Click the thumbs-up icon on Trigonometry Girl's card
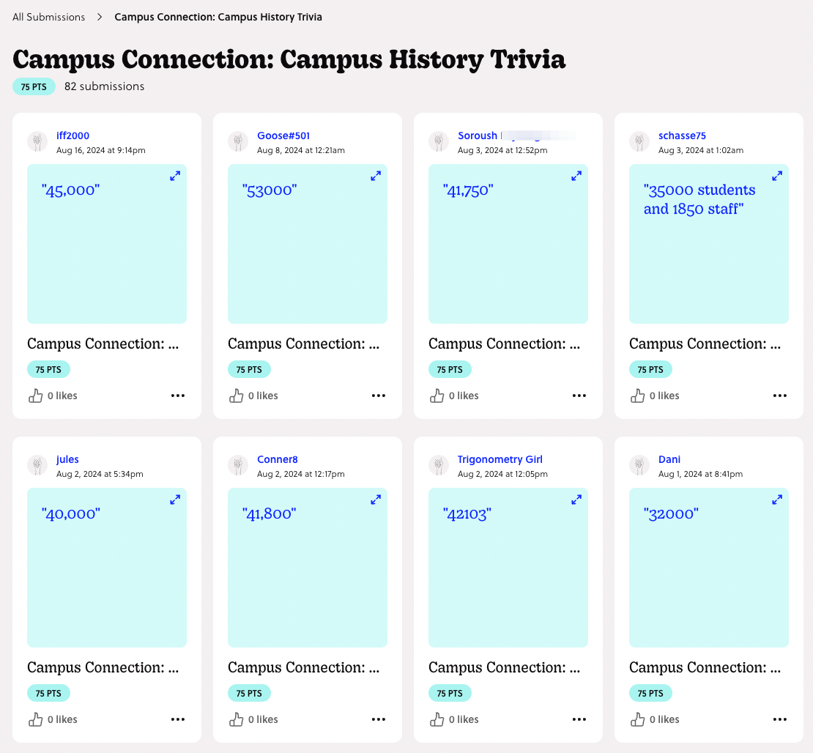Viewport: 813px width, 753px height. 437,719
